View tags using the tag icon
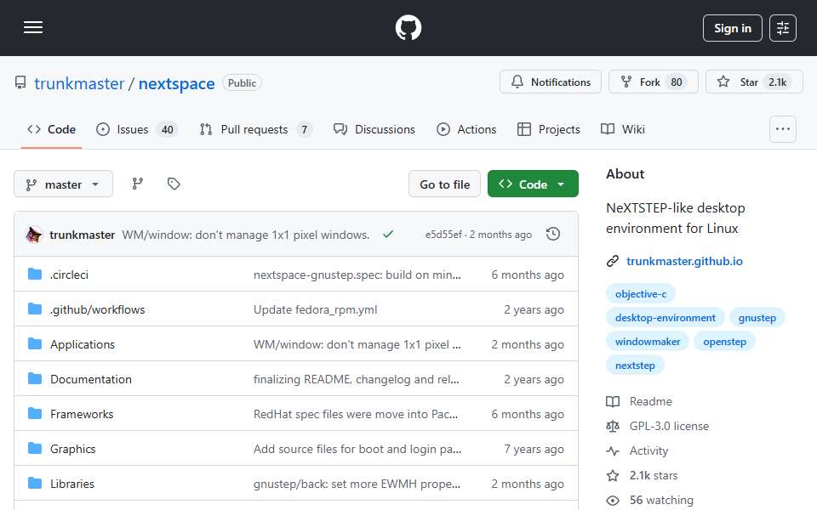817x510 pixels. pyautogui.click(x=174, y=184)
